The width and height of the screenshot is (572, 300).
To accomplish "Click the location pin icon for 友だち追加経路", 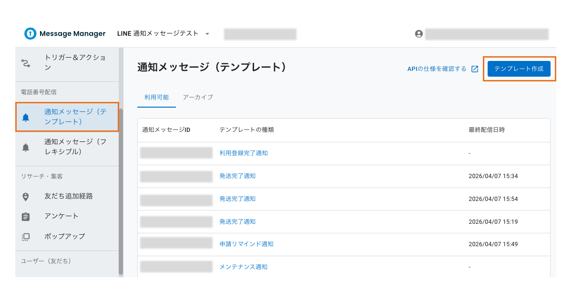I will pyautogui.click(x=26, y=196).
